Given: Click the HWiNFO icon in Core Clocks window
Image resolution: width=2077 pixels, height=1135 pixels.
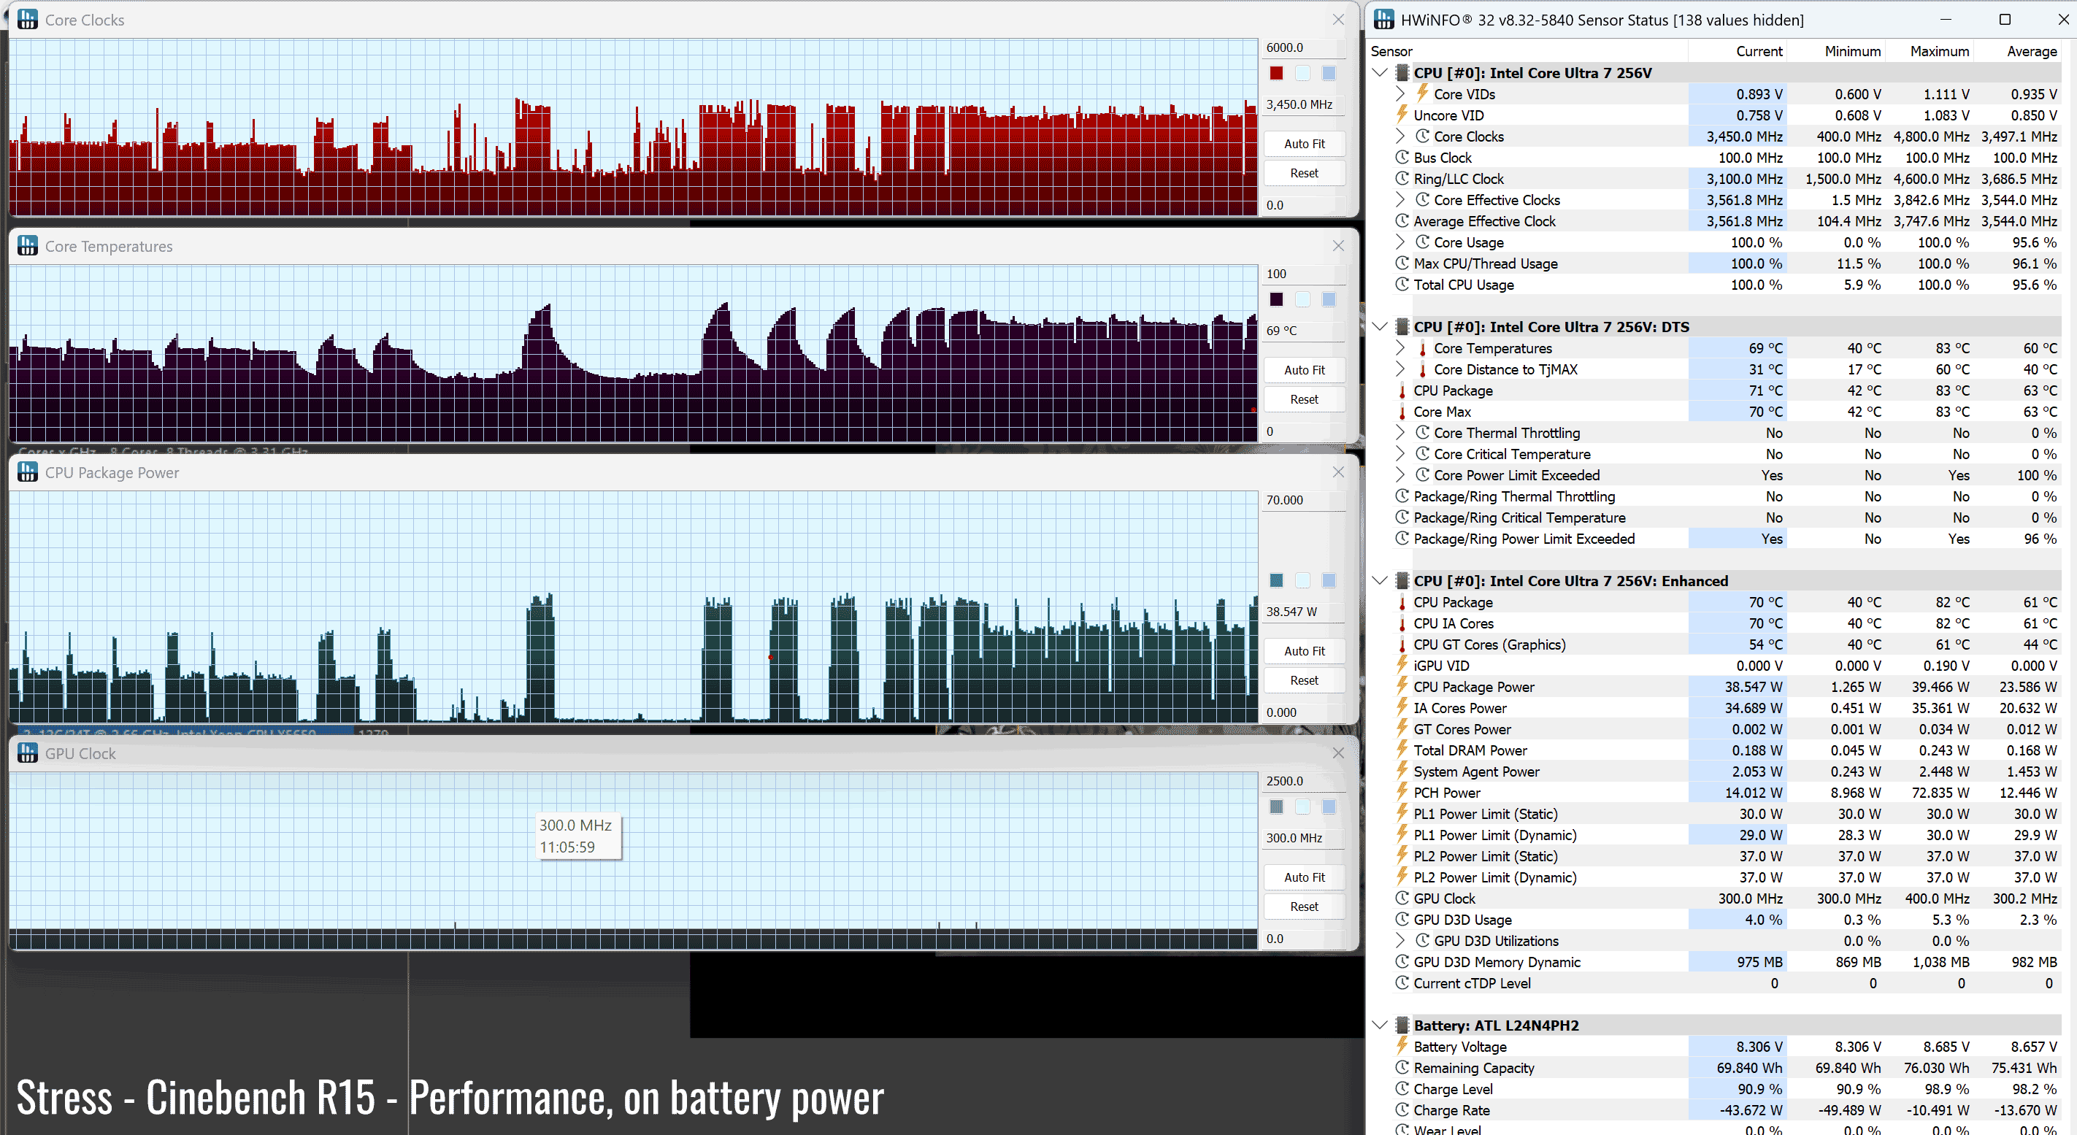Looking at the screenshot, I should coord(28,20).
